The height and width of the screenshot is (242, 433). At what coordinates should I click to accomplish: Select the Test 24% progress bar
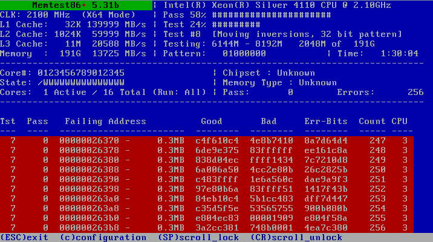212,24
